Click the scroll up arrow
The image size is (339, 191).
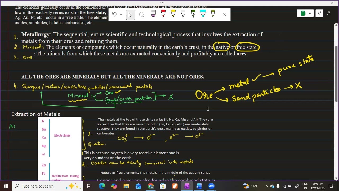coord(336,25)
